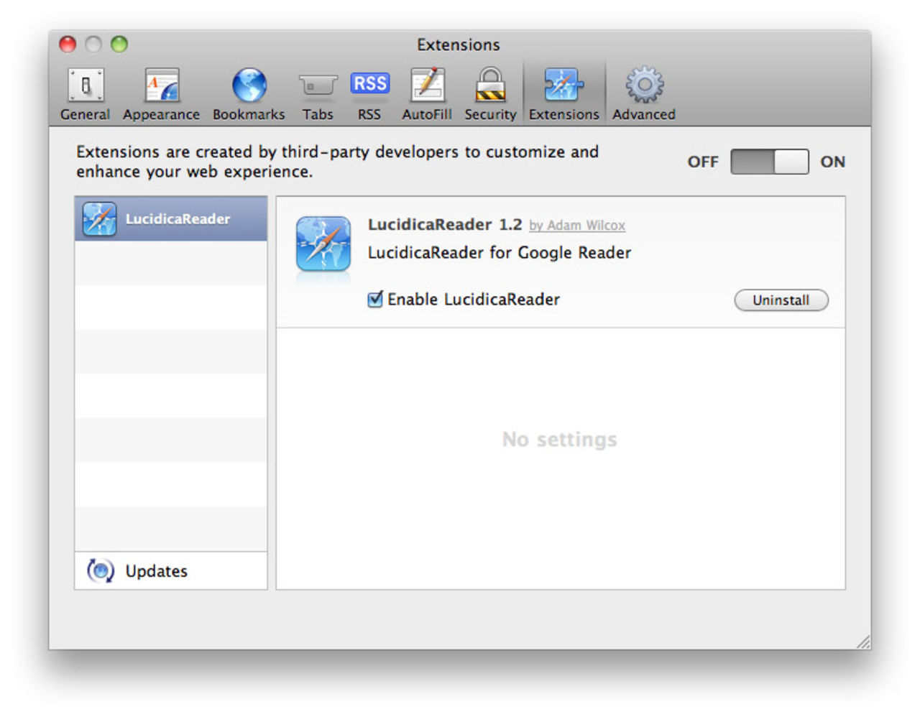This screenshot has width=920, height=717.
Task: Open the Appearance preferences pane
Action: tap(161, 94)
